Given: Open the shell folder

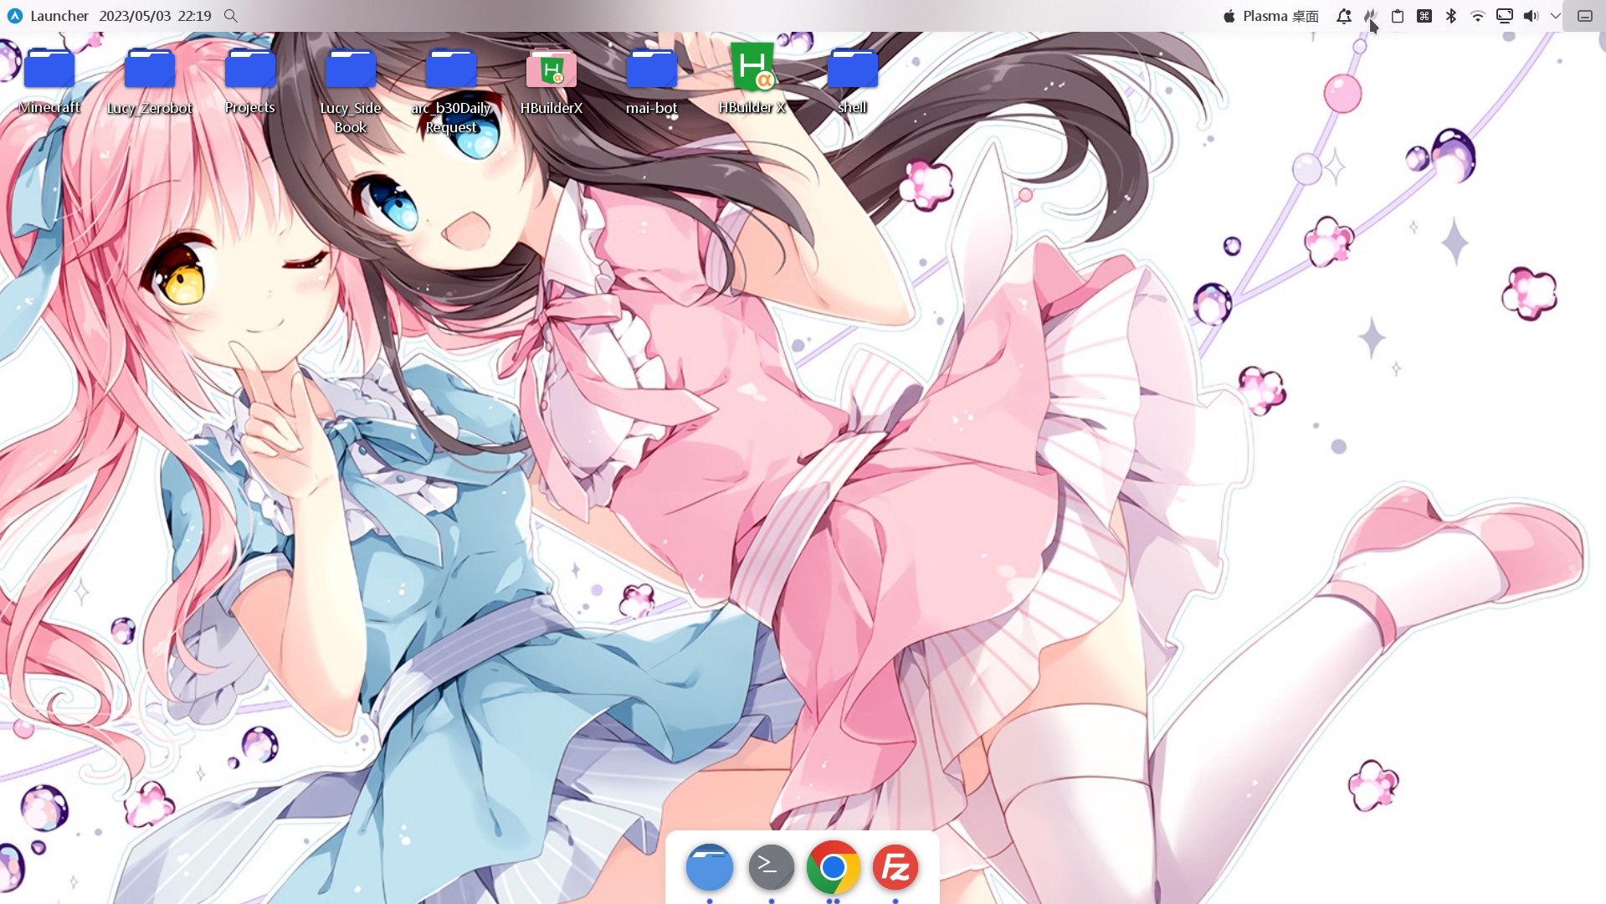Looking at the screenshot, I should coord(853,69).
